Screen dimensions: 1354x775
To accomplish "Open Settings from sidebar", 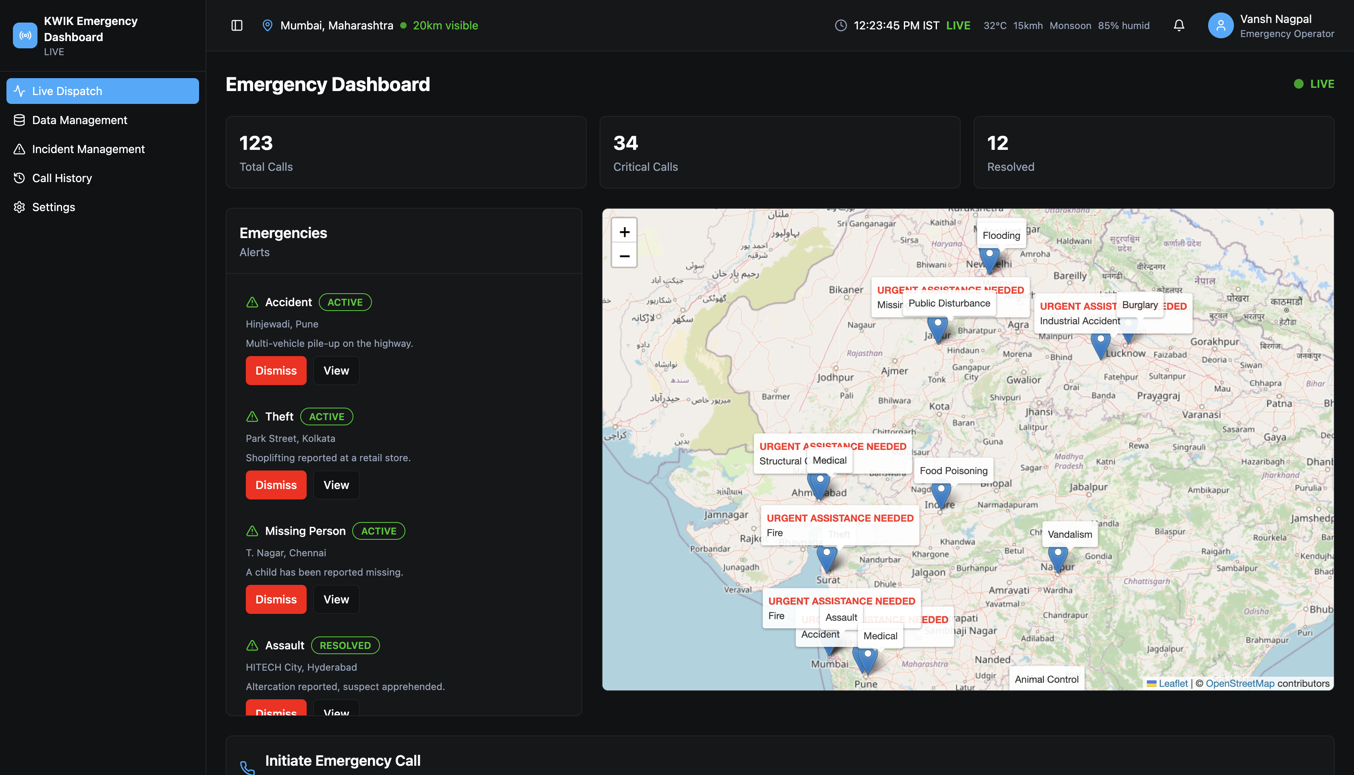I will 53,207.
